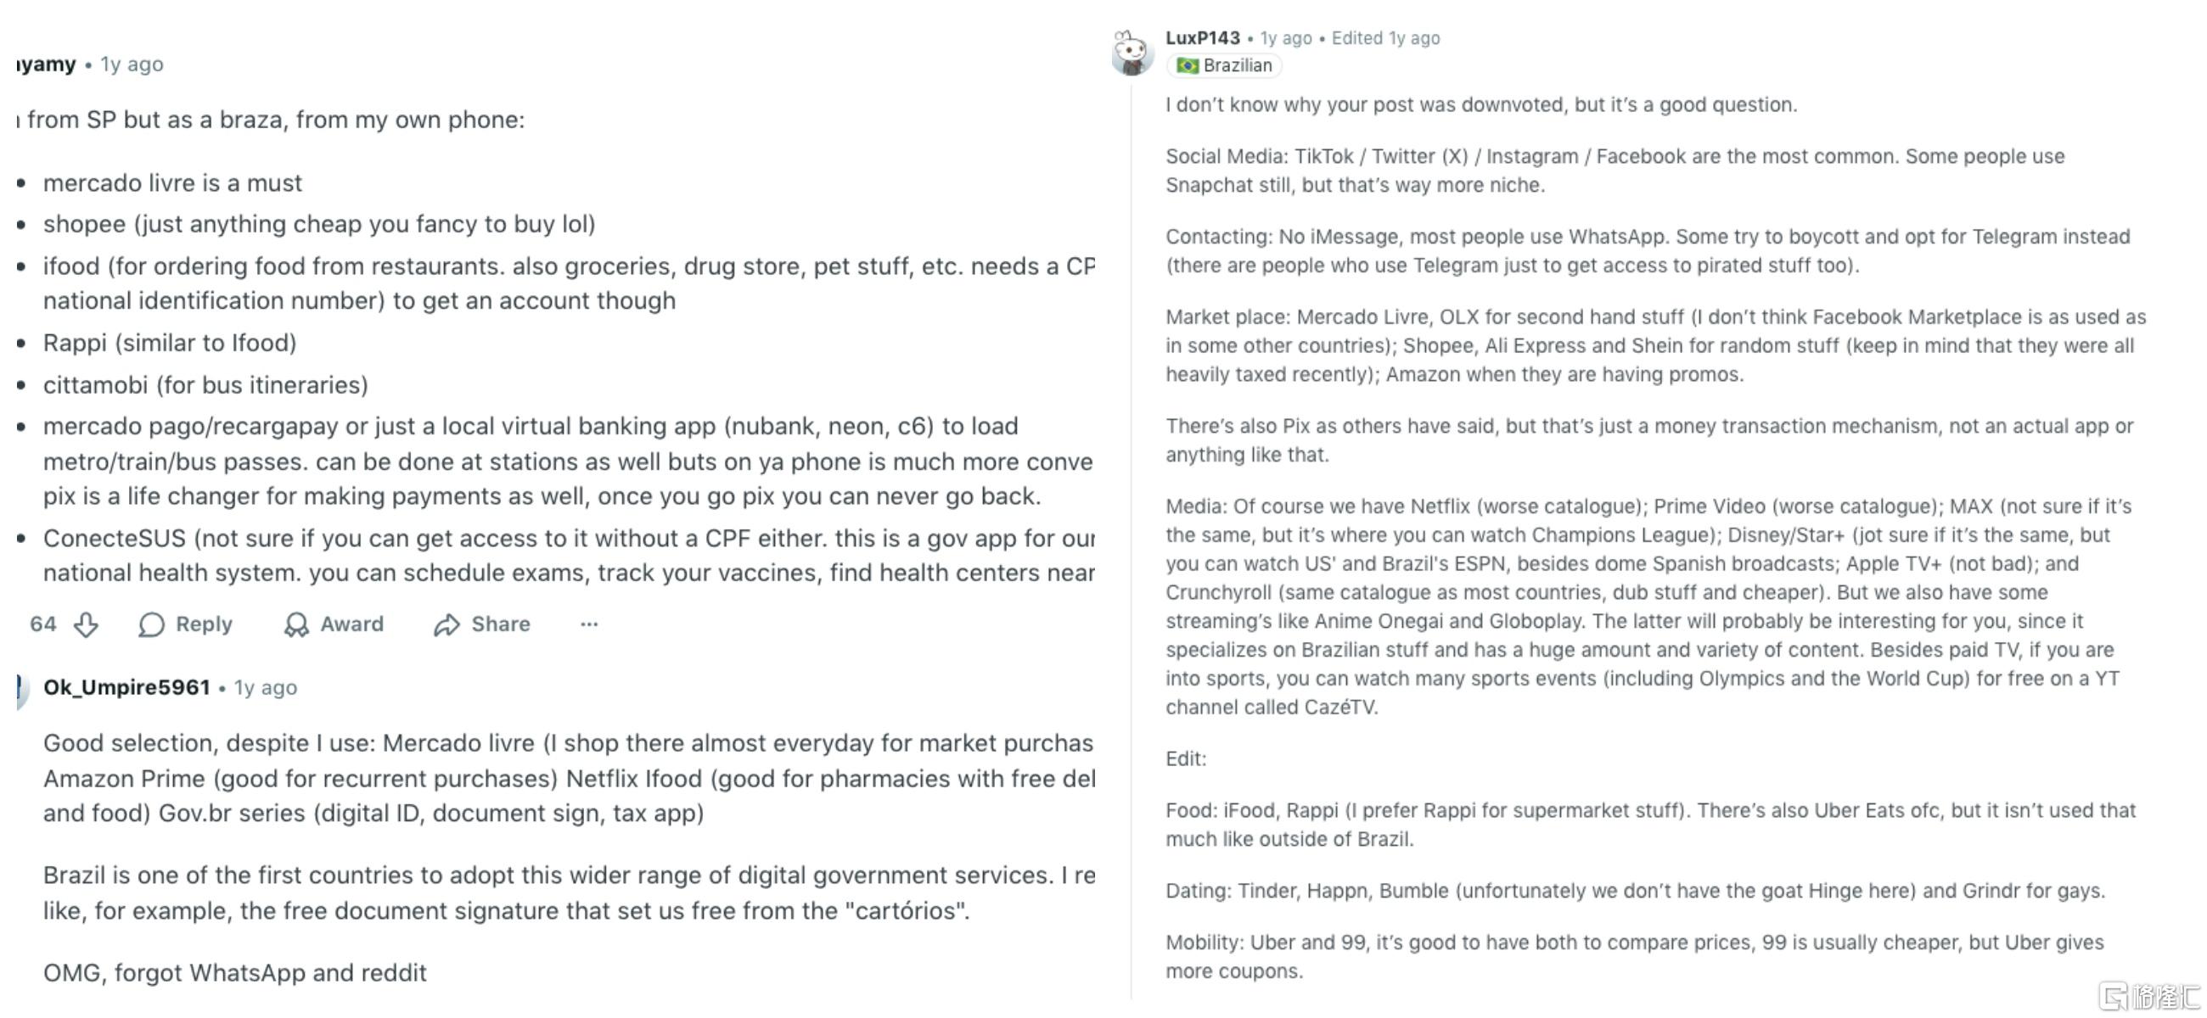Click the 'Edit:' line in LuxP143's comment
2207x1018 pixels.
pos(1186,759)
